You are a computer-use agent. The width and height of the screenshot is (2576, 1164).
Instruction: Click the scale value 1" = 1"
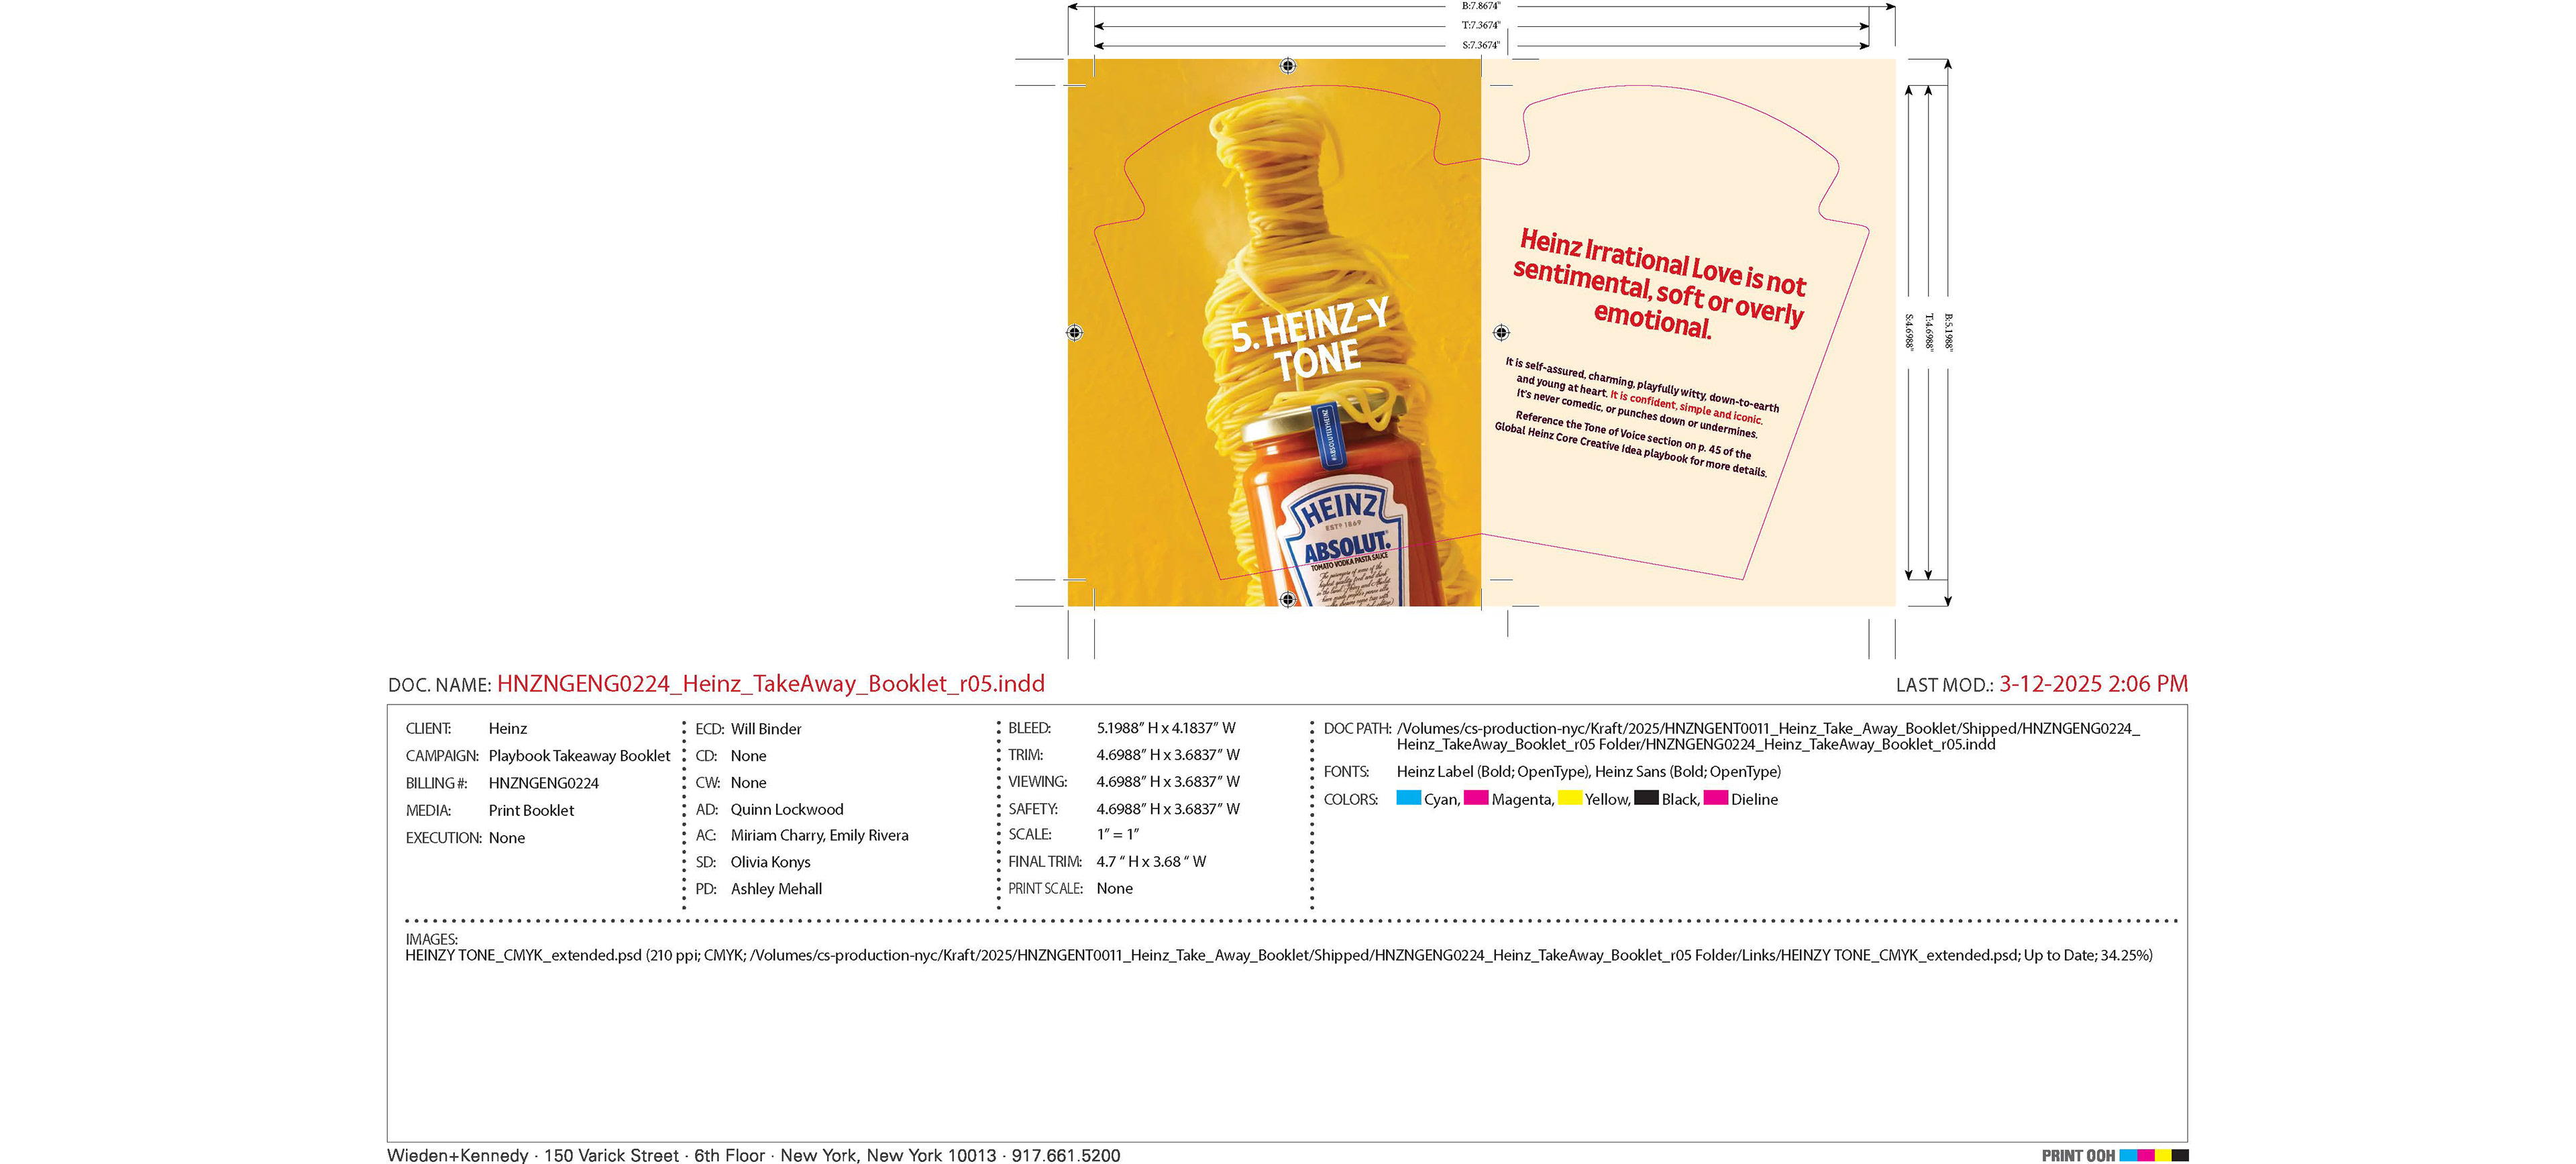pos(1117,834)
